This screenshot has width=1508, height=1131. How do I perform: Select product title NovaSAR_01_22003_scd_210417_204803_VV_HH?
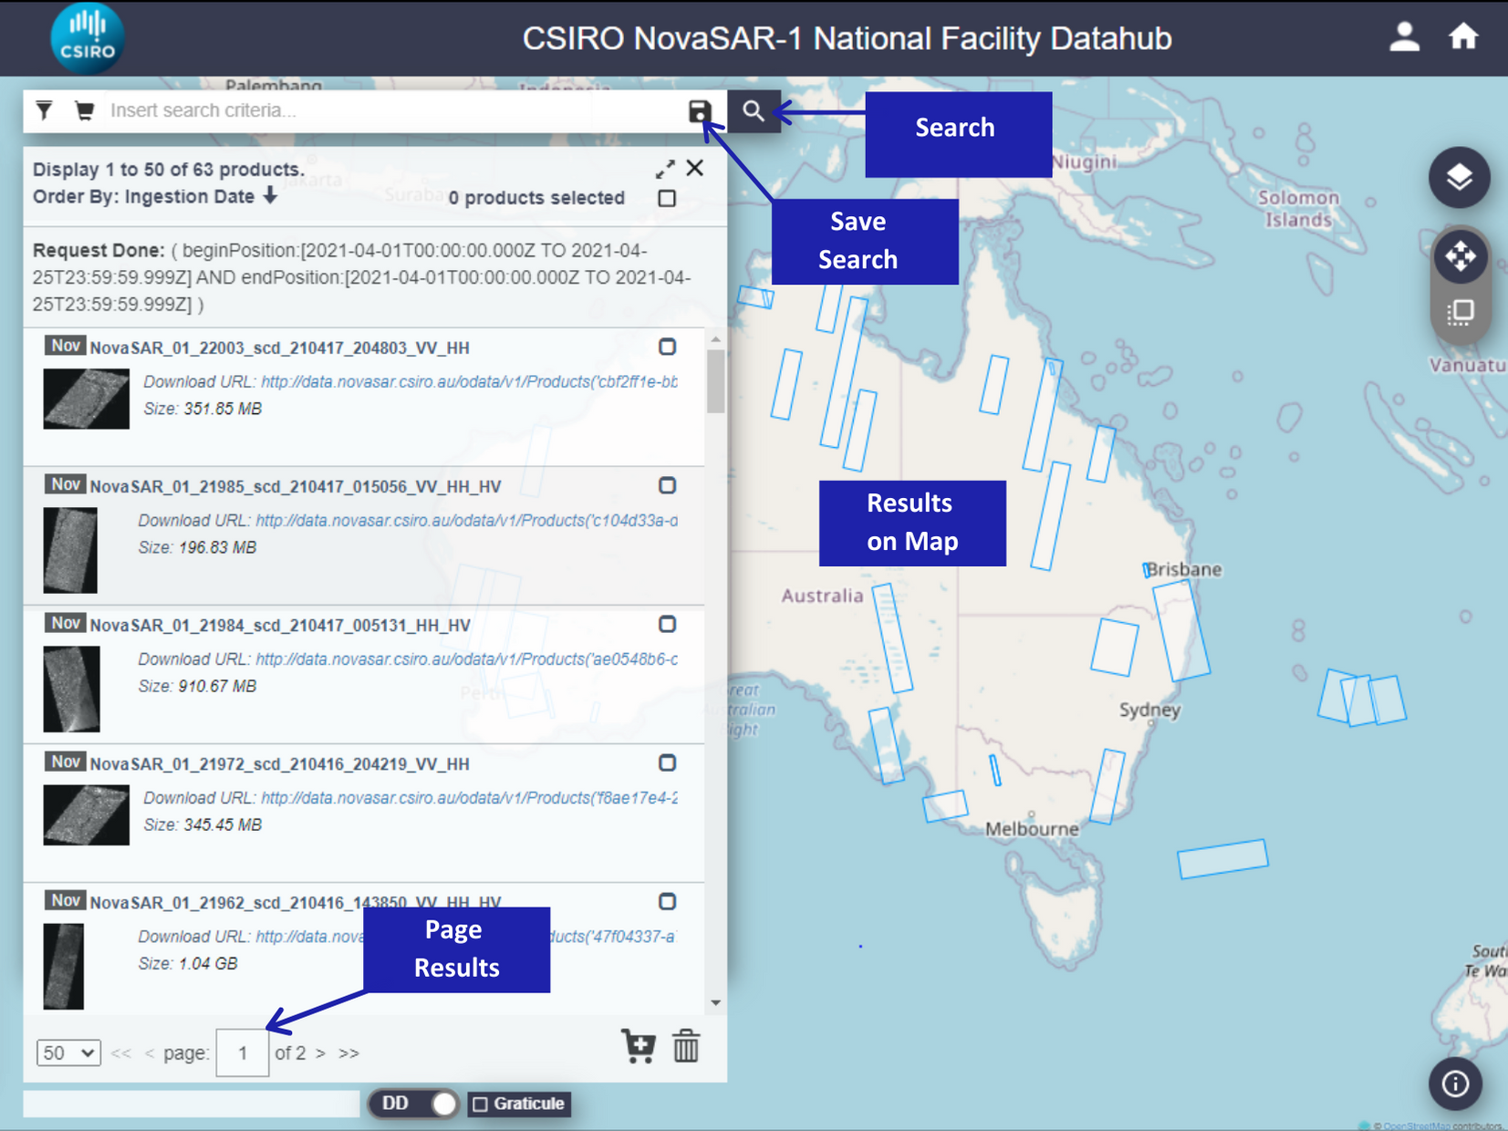(x=279, y=348)
